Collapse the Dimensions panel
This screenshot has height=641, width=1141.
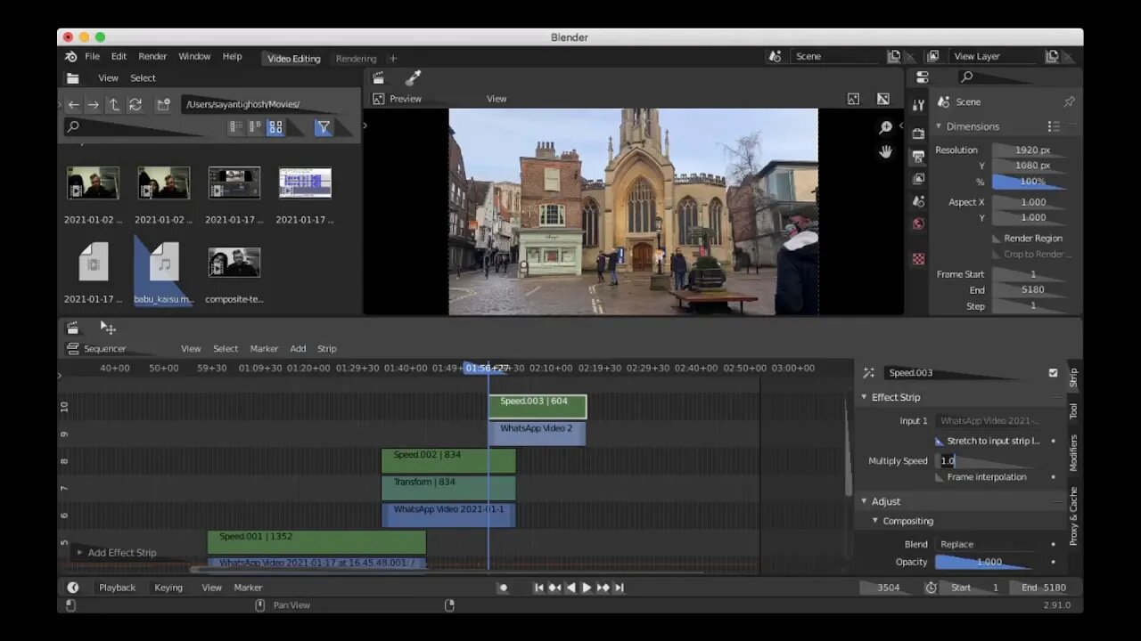coord(939,126)
